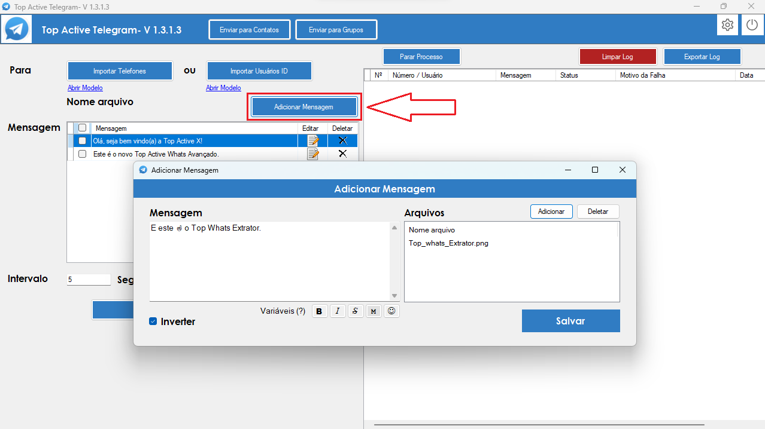
Task: Click the power icon in the header
Action: [x=752, y=25]
